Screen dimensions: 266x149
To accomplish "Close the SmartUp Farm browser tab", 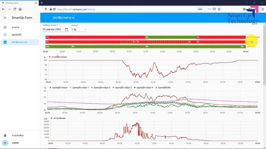I will 36,3.
